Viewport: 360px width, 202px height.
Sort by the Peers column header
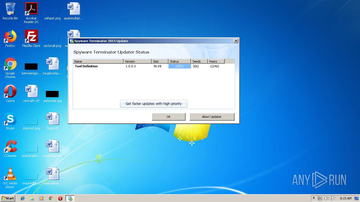point(216,61)
